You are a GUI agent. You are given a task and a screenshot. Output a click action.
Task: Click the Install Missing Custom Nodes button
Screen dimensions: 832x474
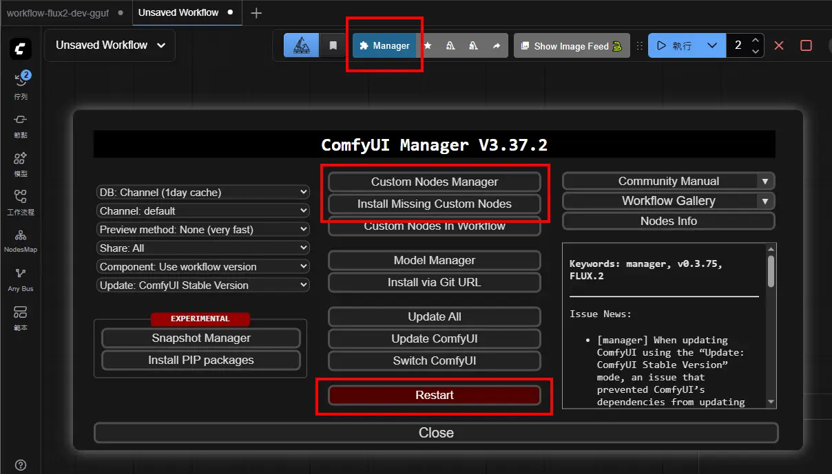[434, 204]
